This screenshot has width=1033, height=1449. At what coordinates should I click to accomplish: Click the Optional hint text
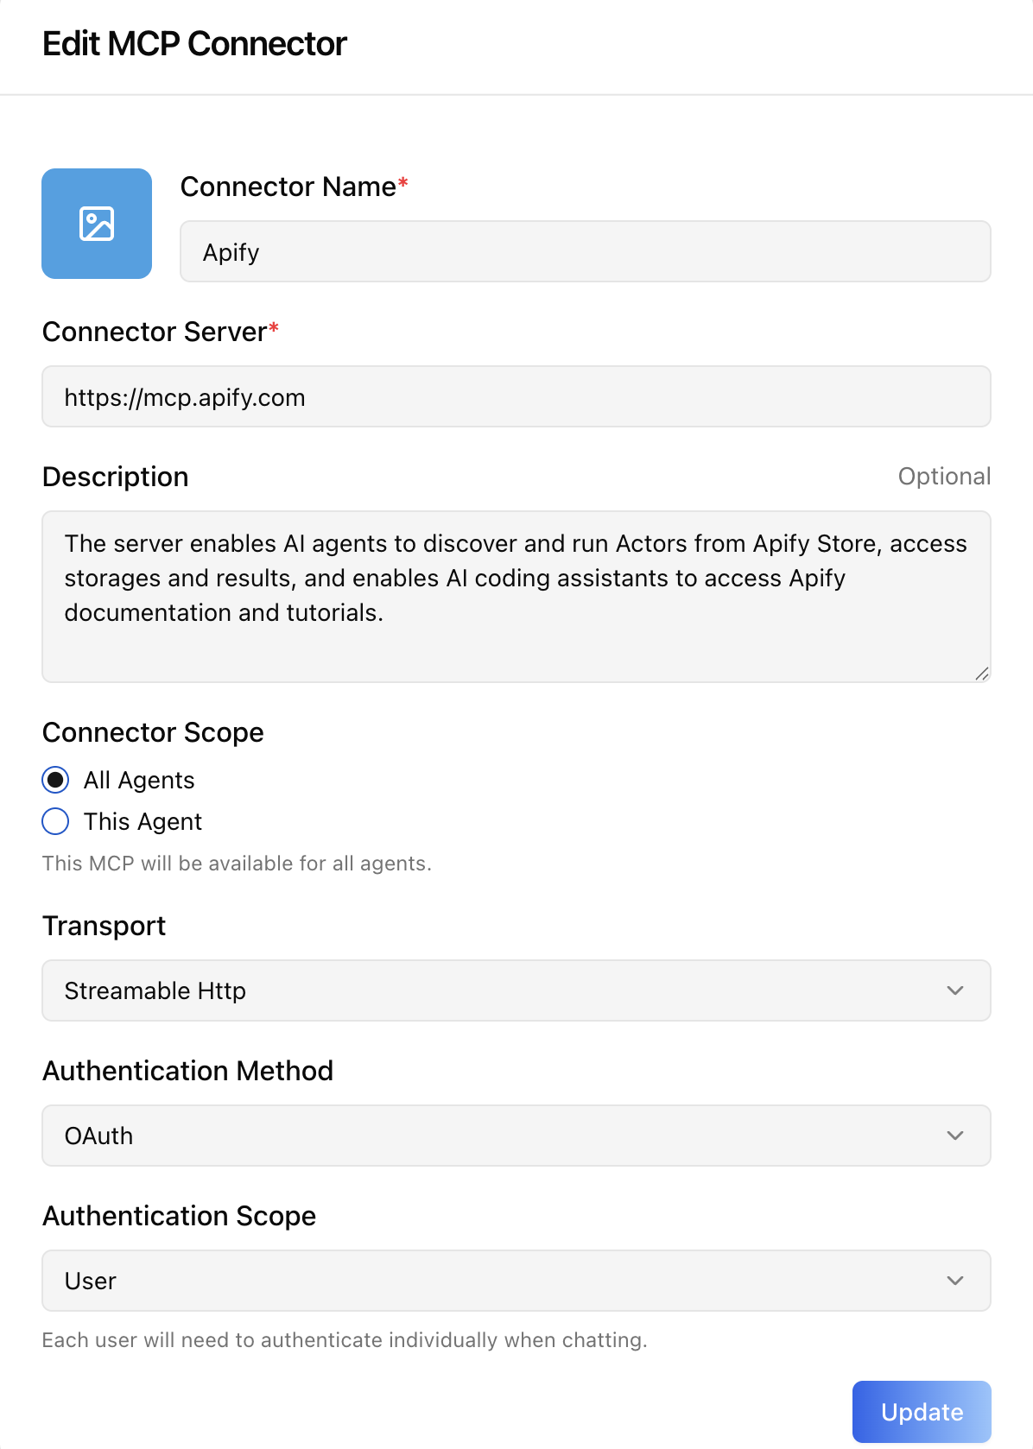tap(944, 477)
